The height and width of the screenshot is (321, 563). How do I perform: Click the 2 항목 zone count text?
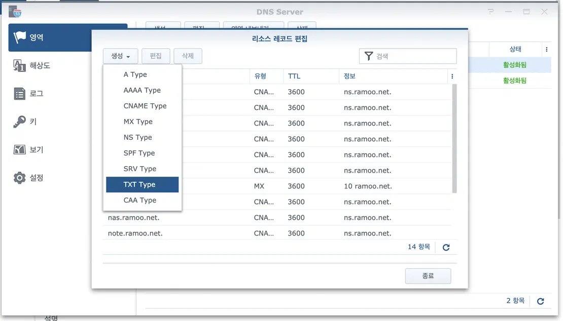tap(515, 301)
